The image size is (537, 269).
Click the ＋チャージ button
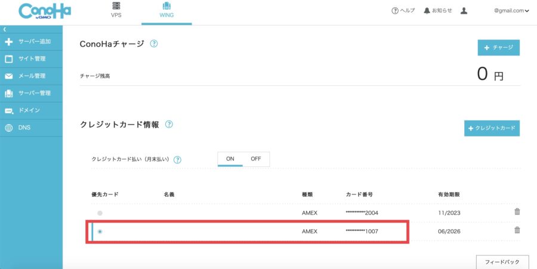click(499, 48)
